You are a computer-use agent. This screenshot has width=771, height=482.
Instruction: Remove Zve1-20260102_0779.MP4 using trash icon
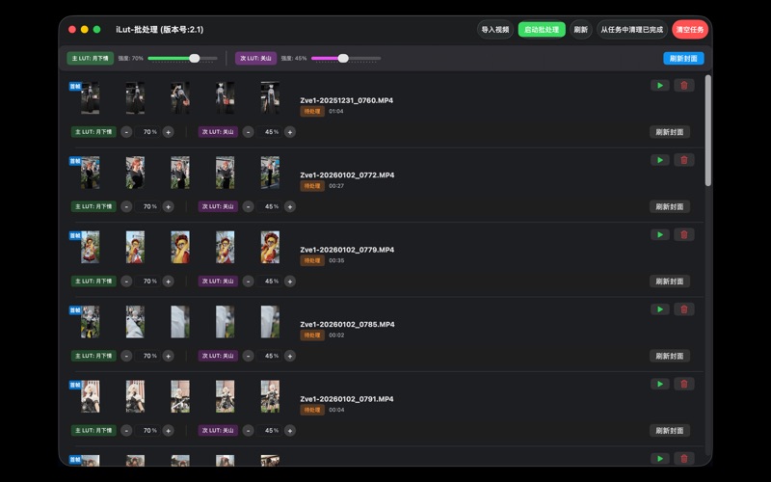click(684, 235)
